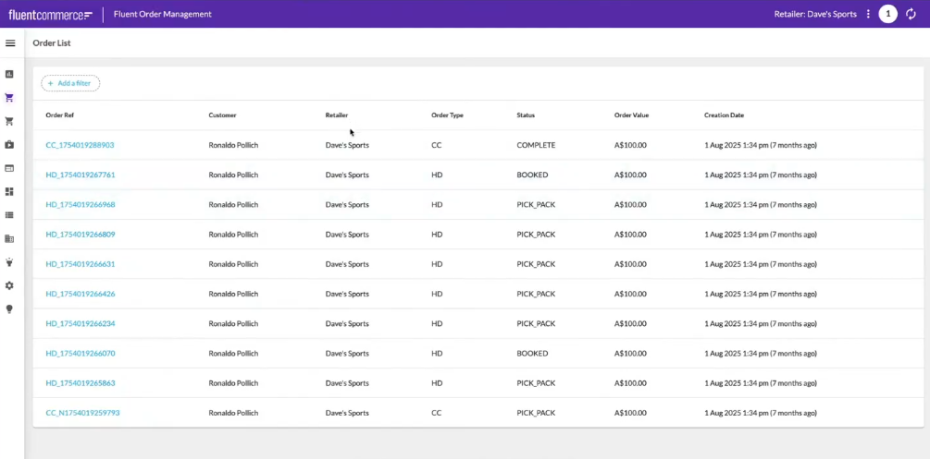Select the purple shopping cart sidebar icon
This screenshot has width=930, height=459.
coord(10,98)
